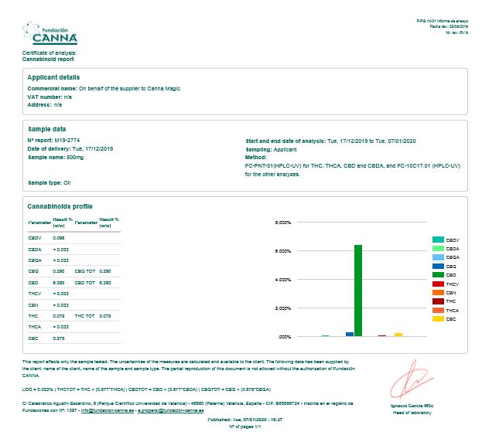The width and height of the screenshot is (482, 442).
Task: Select the CBG dark blue legend swatch
Action: 438,267
